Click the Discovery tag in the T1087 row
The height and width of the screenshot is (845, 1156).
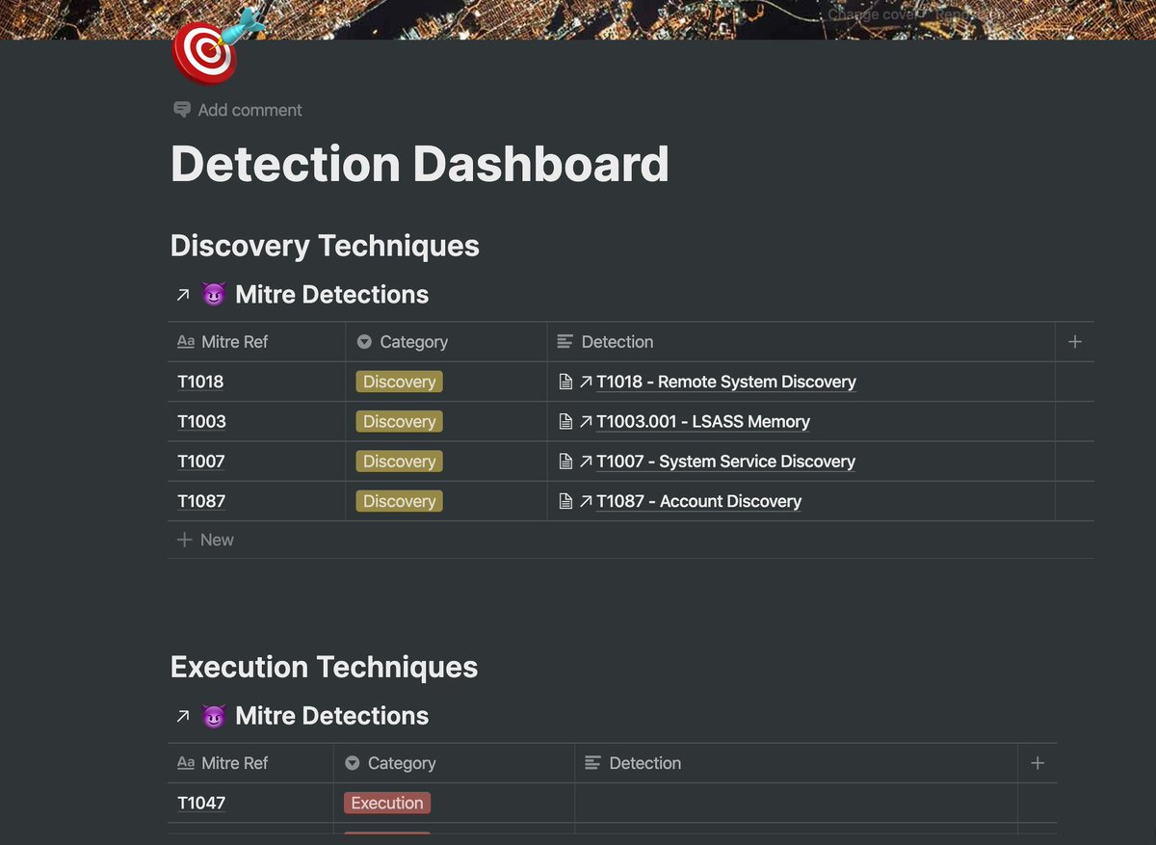click(x=399, y=501)
